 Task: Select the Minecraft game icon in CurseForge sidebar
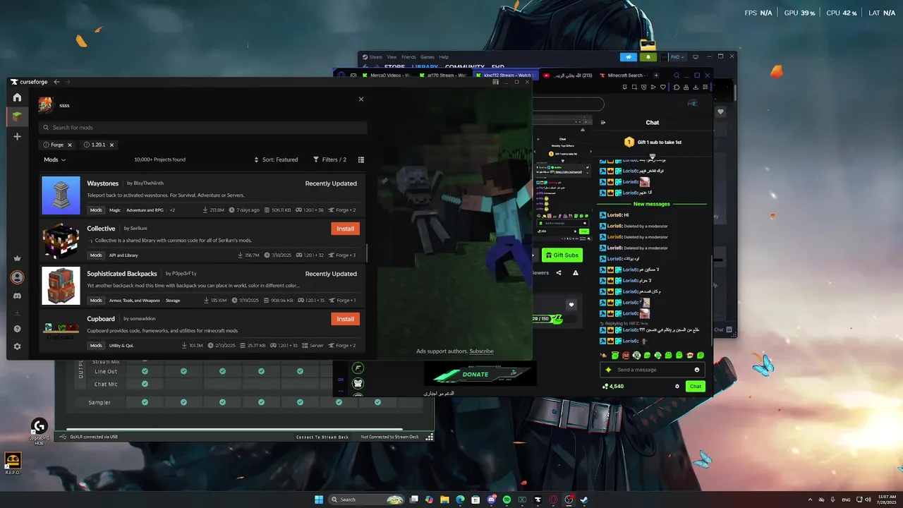17,116
